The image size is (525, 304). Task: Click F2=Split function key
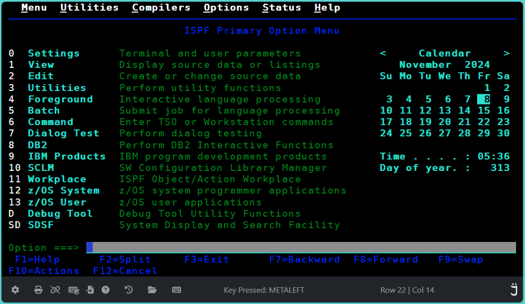[125, 259]
